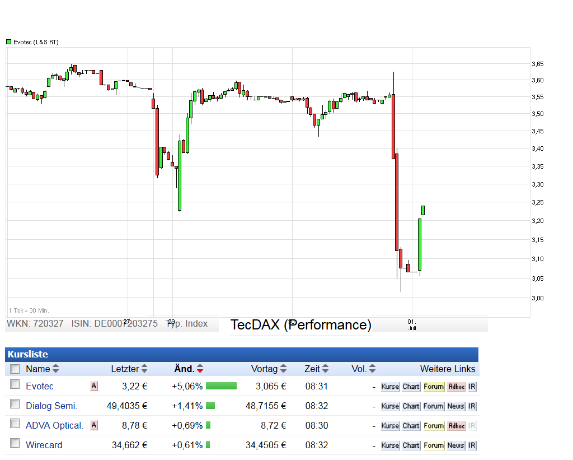Open the Wirecard stock page link
The width and height of the screenshot is (573, 460).
click(x=44, y=445)
